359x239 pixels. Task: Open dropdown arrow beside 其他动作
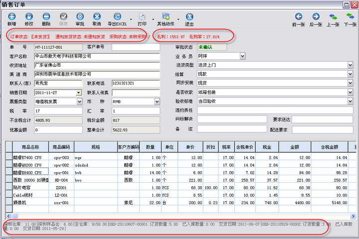click(x=178, y=19)
